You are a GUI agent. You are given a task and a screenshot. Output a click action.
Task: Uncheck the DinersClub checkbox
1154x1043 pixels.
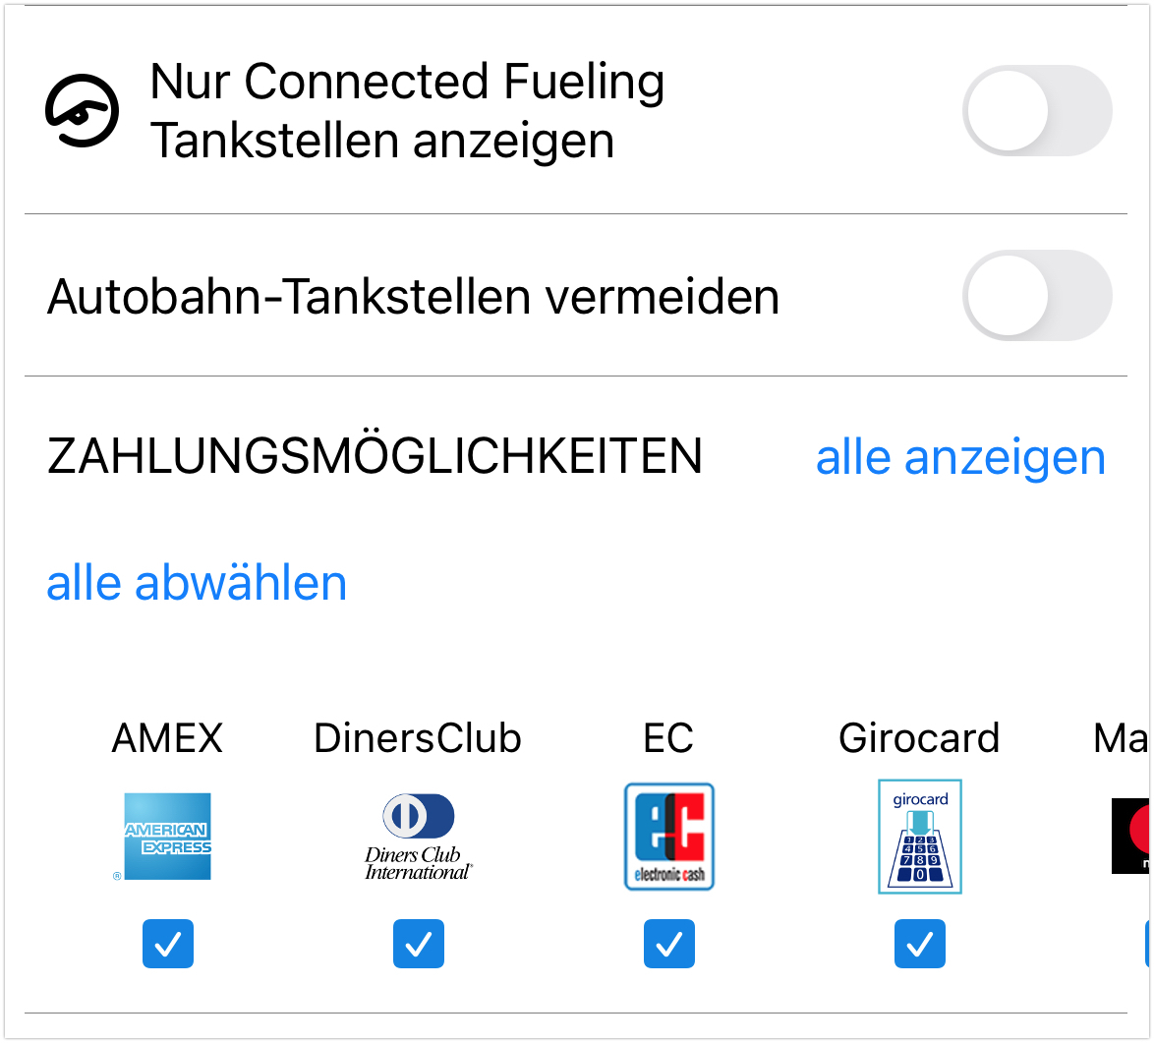419,944
